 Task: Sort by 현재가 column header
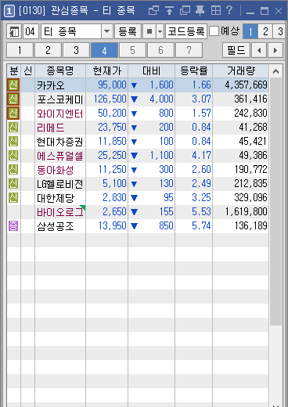click(107, 71)
